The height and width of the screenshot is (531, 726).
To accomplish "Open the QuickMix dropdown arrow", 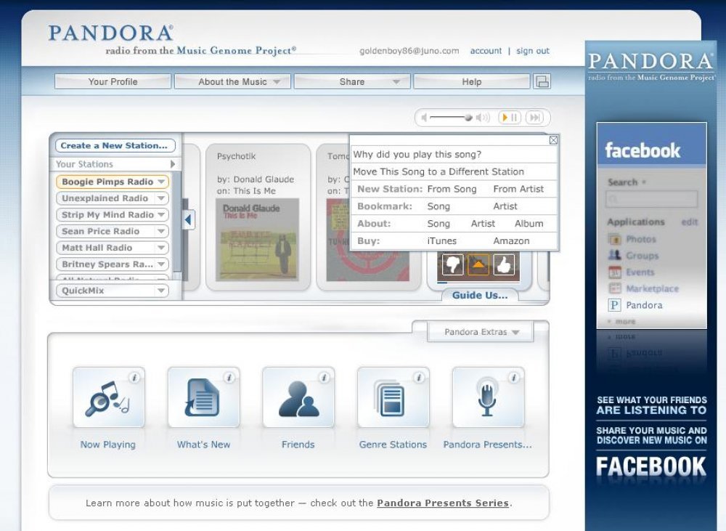I will click(161, 291).
